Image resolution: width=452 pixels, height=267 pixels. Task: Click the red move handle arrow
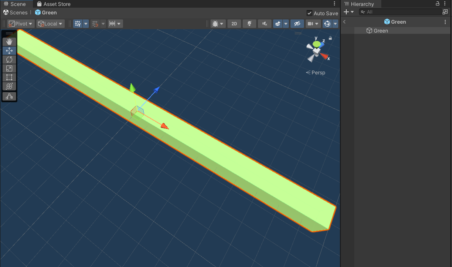click(x=164, y=126)
